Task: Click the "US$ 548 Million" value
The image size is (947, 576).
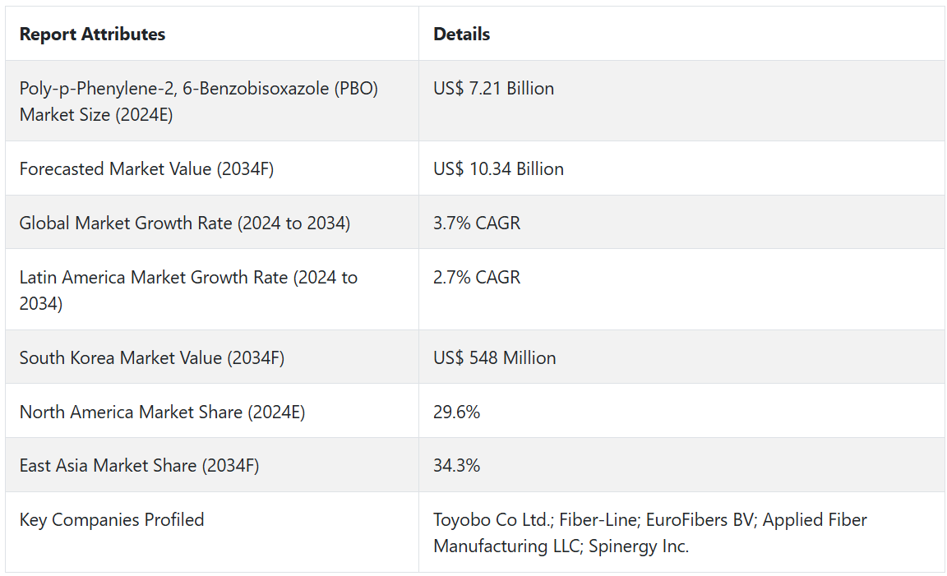Action: click(494, 358)
